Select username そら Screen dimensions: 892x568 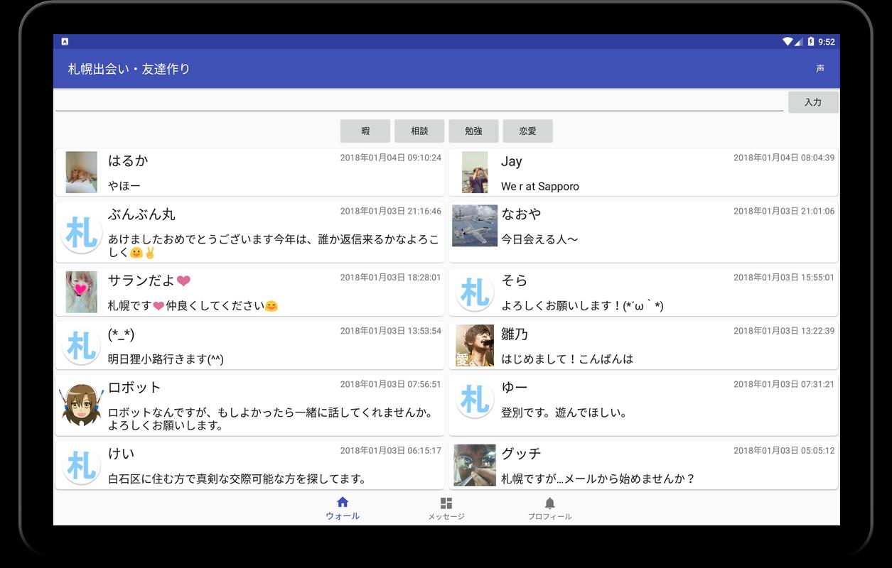click(x=514, y=280)
